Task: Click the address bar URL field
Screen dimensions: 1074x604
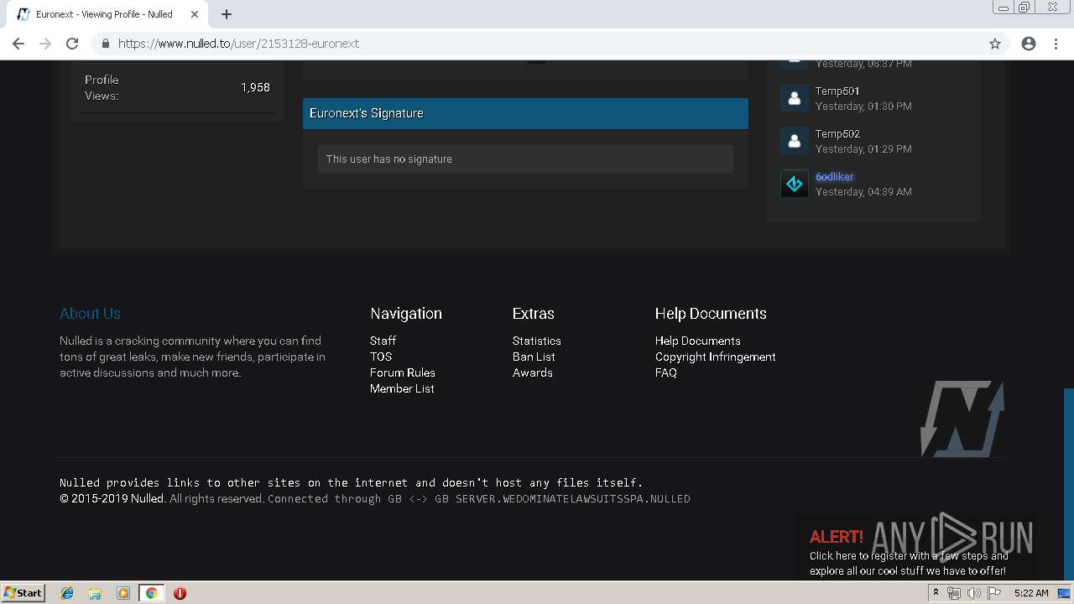Action: [537, 44]
